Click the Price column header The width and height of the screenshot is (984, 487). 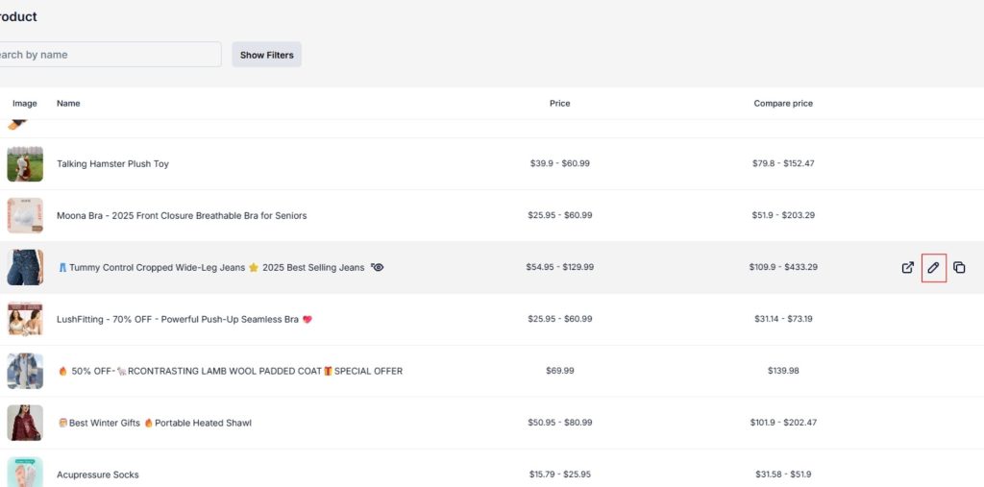click(560, 104)
